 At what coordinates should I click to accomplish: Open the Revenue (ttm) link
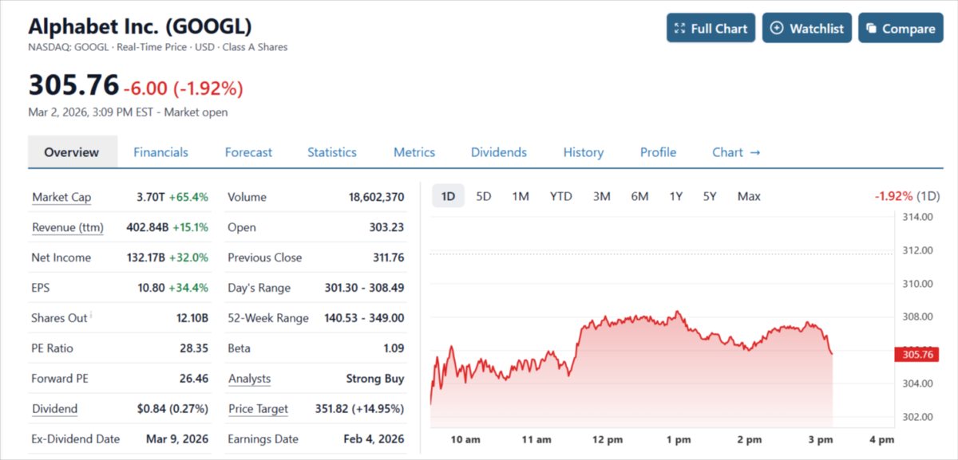click(67, 227)
